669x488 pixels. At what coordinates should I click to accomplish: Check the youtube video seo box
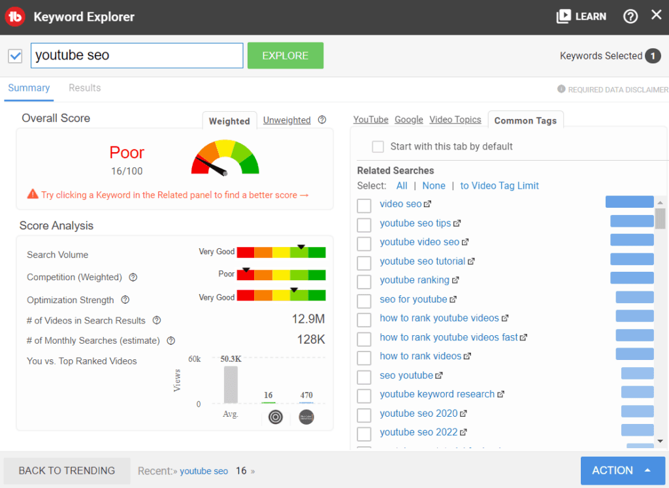pos(364,244)
